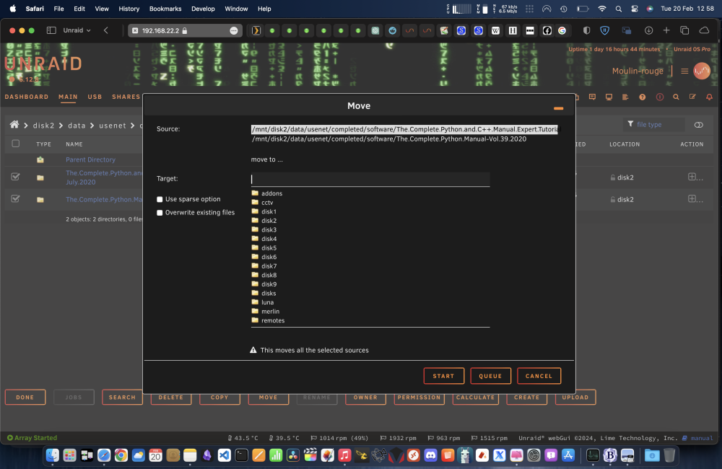The image size is (722, 469).
Task: Click the Safari new tab plus icon
Action: point(666,30)
